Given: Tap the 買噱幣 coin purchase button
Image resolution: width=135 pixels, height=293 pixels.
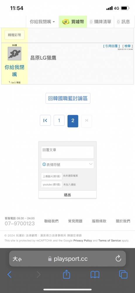Looking at the screenshot, I should click(x=73, y=22).
